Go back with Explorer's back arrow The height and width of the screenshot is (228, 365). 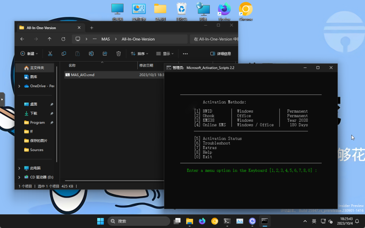coord(22,39)
